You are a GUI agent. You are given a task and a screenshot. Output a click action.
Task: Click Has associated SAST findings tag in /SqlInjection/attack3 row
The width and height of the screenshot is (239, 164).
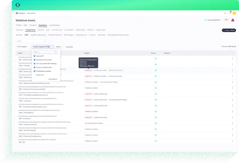click(94, 123)
